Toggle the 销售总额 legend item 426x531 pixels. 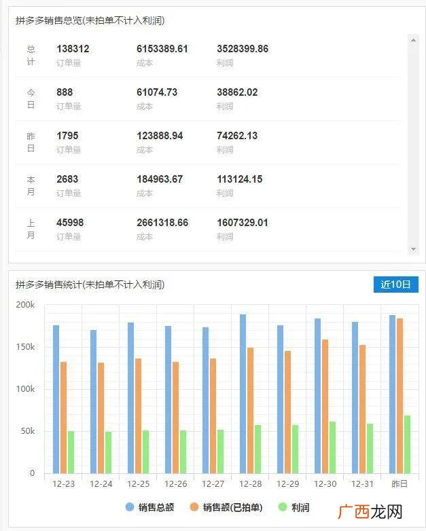(149, 507)
